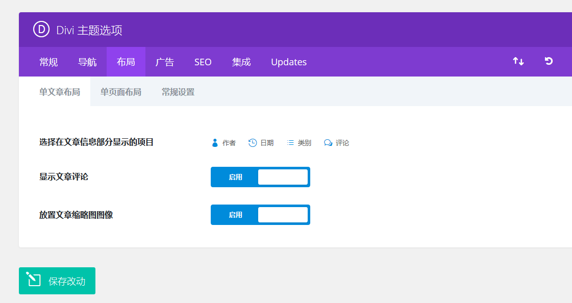This screenshot has width=572, height=303.
Task: Toggle the 评论 comments bubble item
Action: (337, 143)
